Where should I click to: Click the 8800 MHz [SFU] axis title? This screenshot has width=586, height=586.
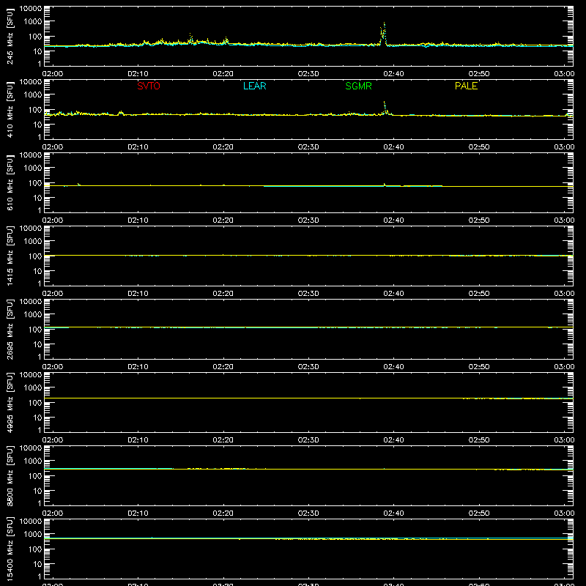(10, 475)
